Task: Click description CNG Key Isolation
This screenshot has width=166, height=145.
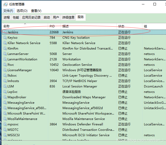Action: pos(76,37)
